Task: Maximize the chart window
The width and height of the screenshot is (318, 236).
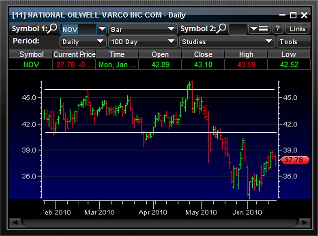Action: (293, 15)
